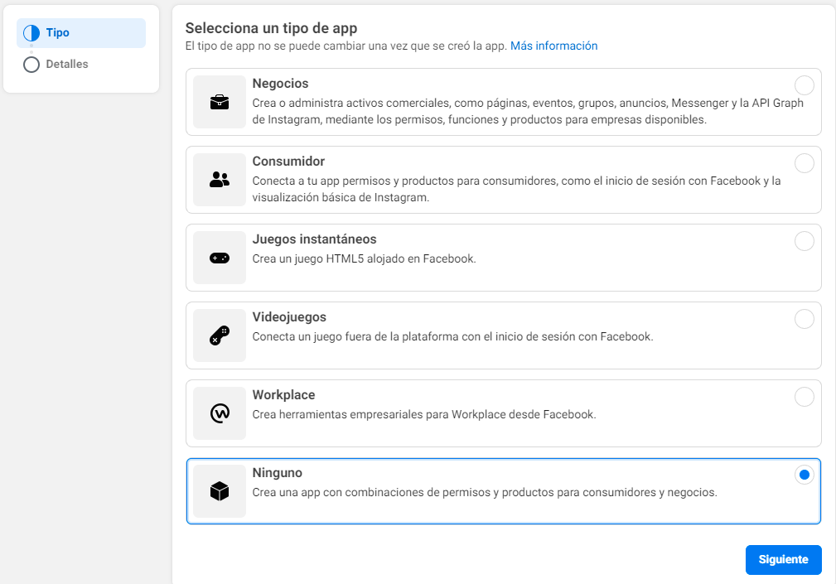Click the people icon for Consumidor
The image size is (836, 584).
point(219,180)
